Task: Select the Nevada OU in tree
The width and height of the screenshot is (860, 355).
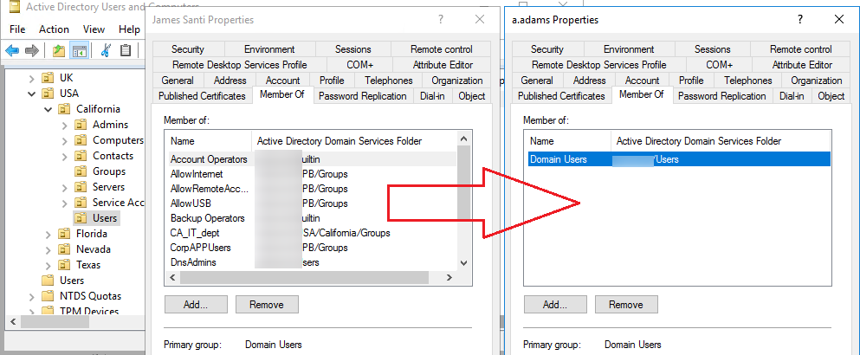Action: 94,249
